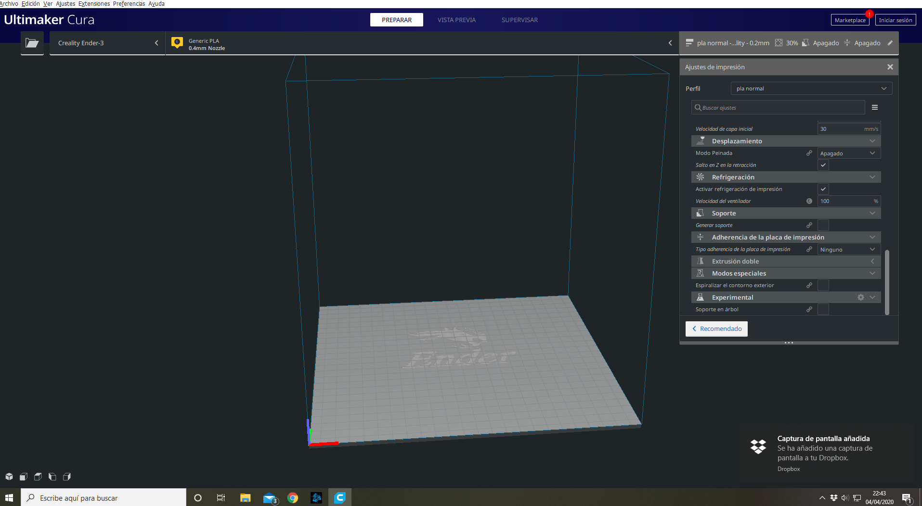Enable Espiralizar el contorno exterior checkbox

[823, 285]
